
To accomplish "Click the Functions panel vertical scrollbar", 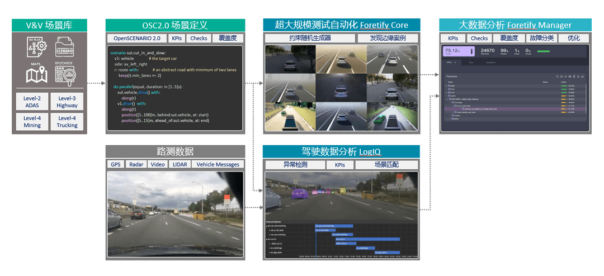I will (x=586, y=99).
